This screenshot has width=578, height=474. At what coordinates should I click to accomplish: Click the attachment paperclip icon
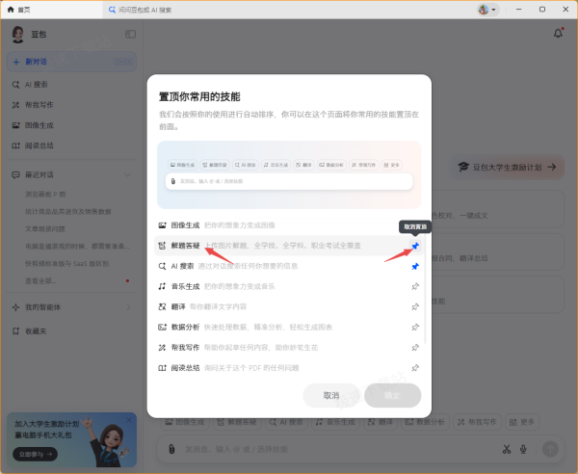(171, 449)
